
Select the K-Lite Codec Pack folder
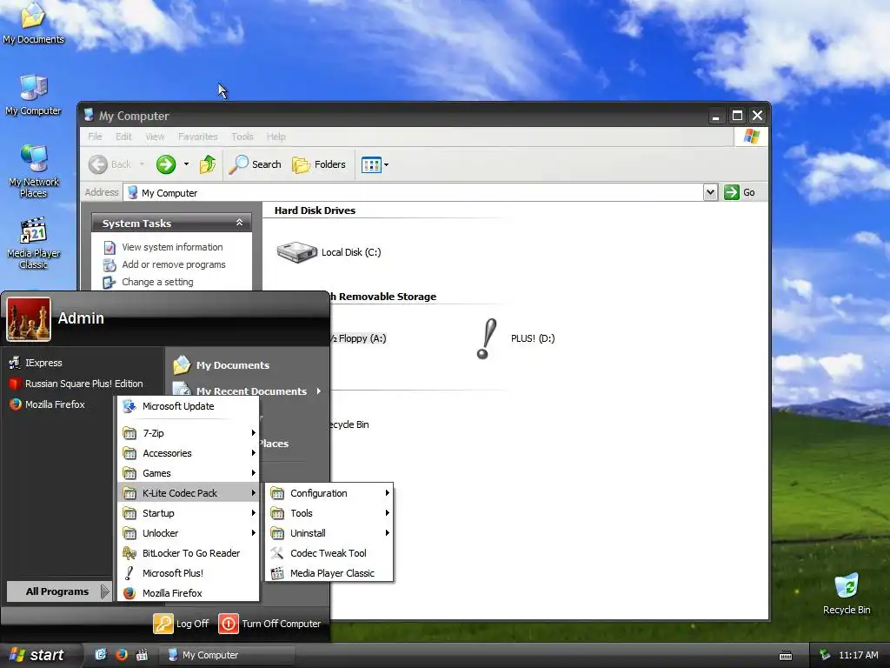pyautogui.click(x=188, y=492)
